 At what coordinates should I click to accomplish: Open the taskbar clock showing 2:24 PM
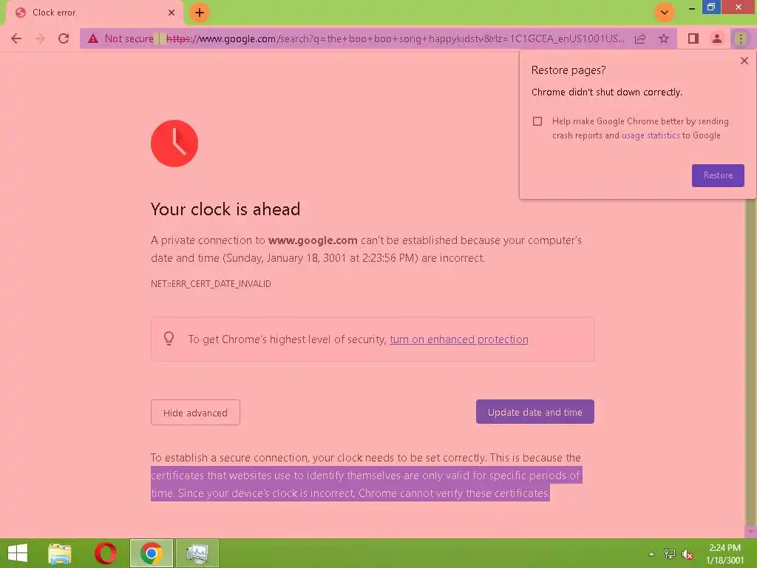click(x=724, y=553)
